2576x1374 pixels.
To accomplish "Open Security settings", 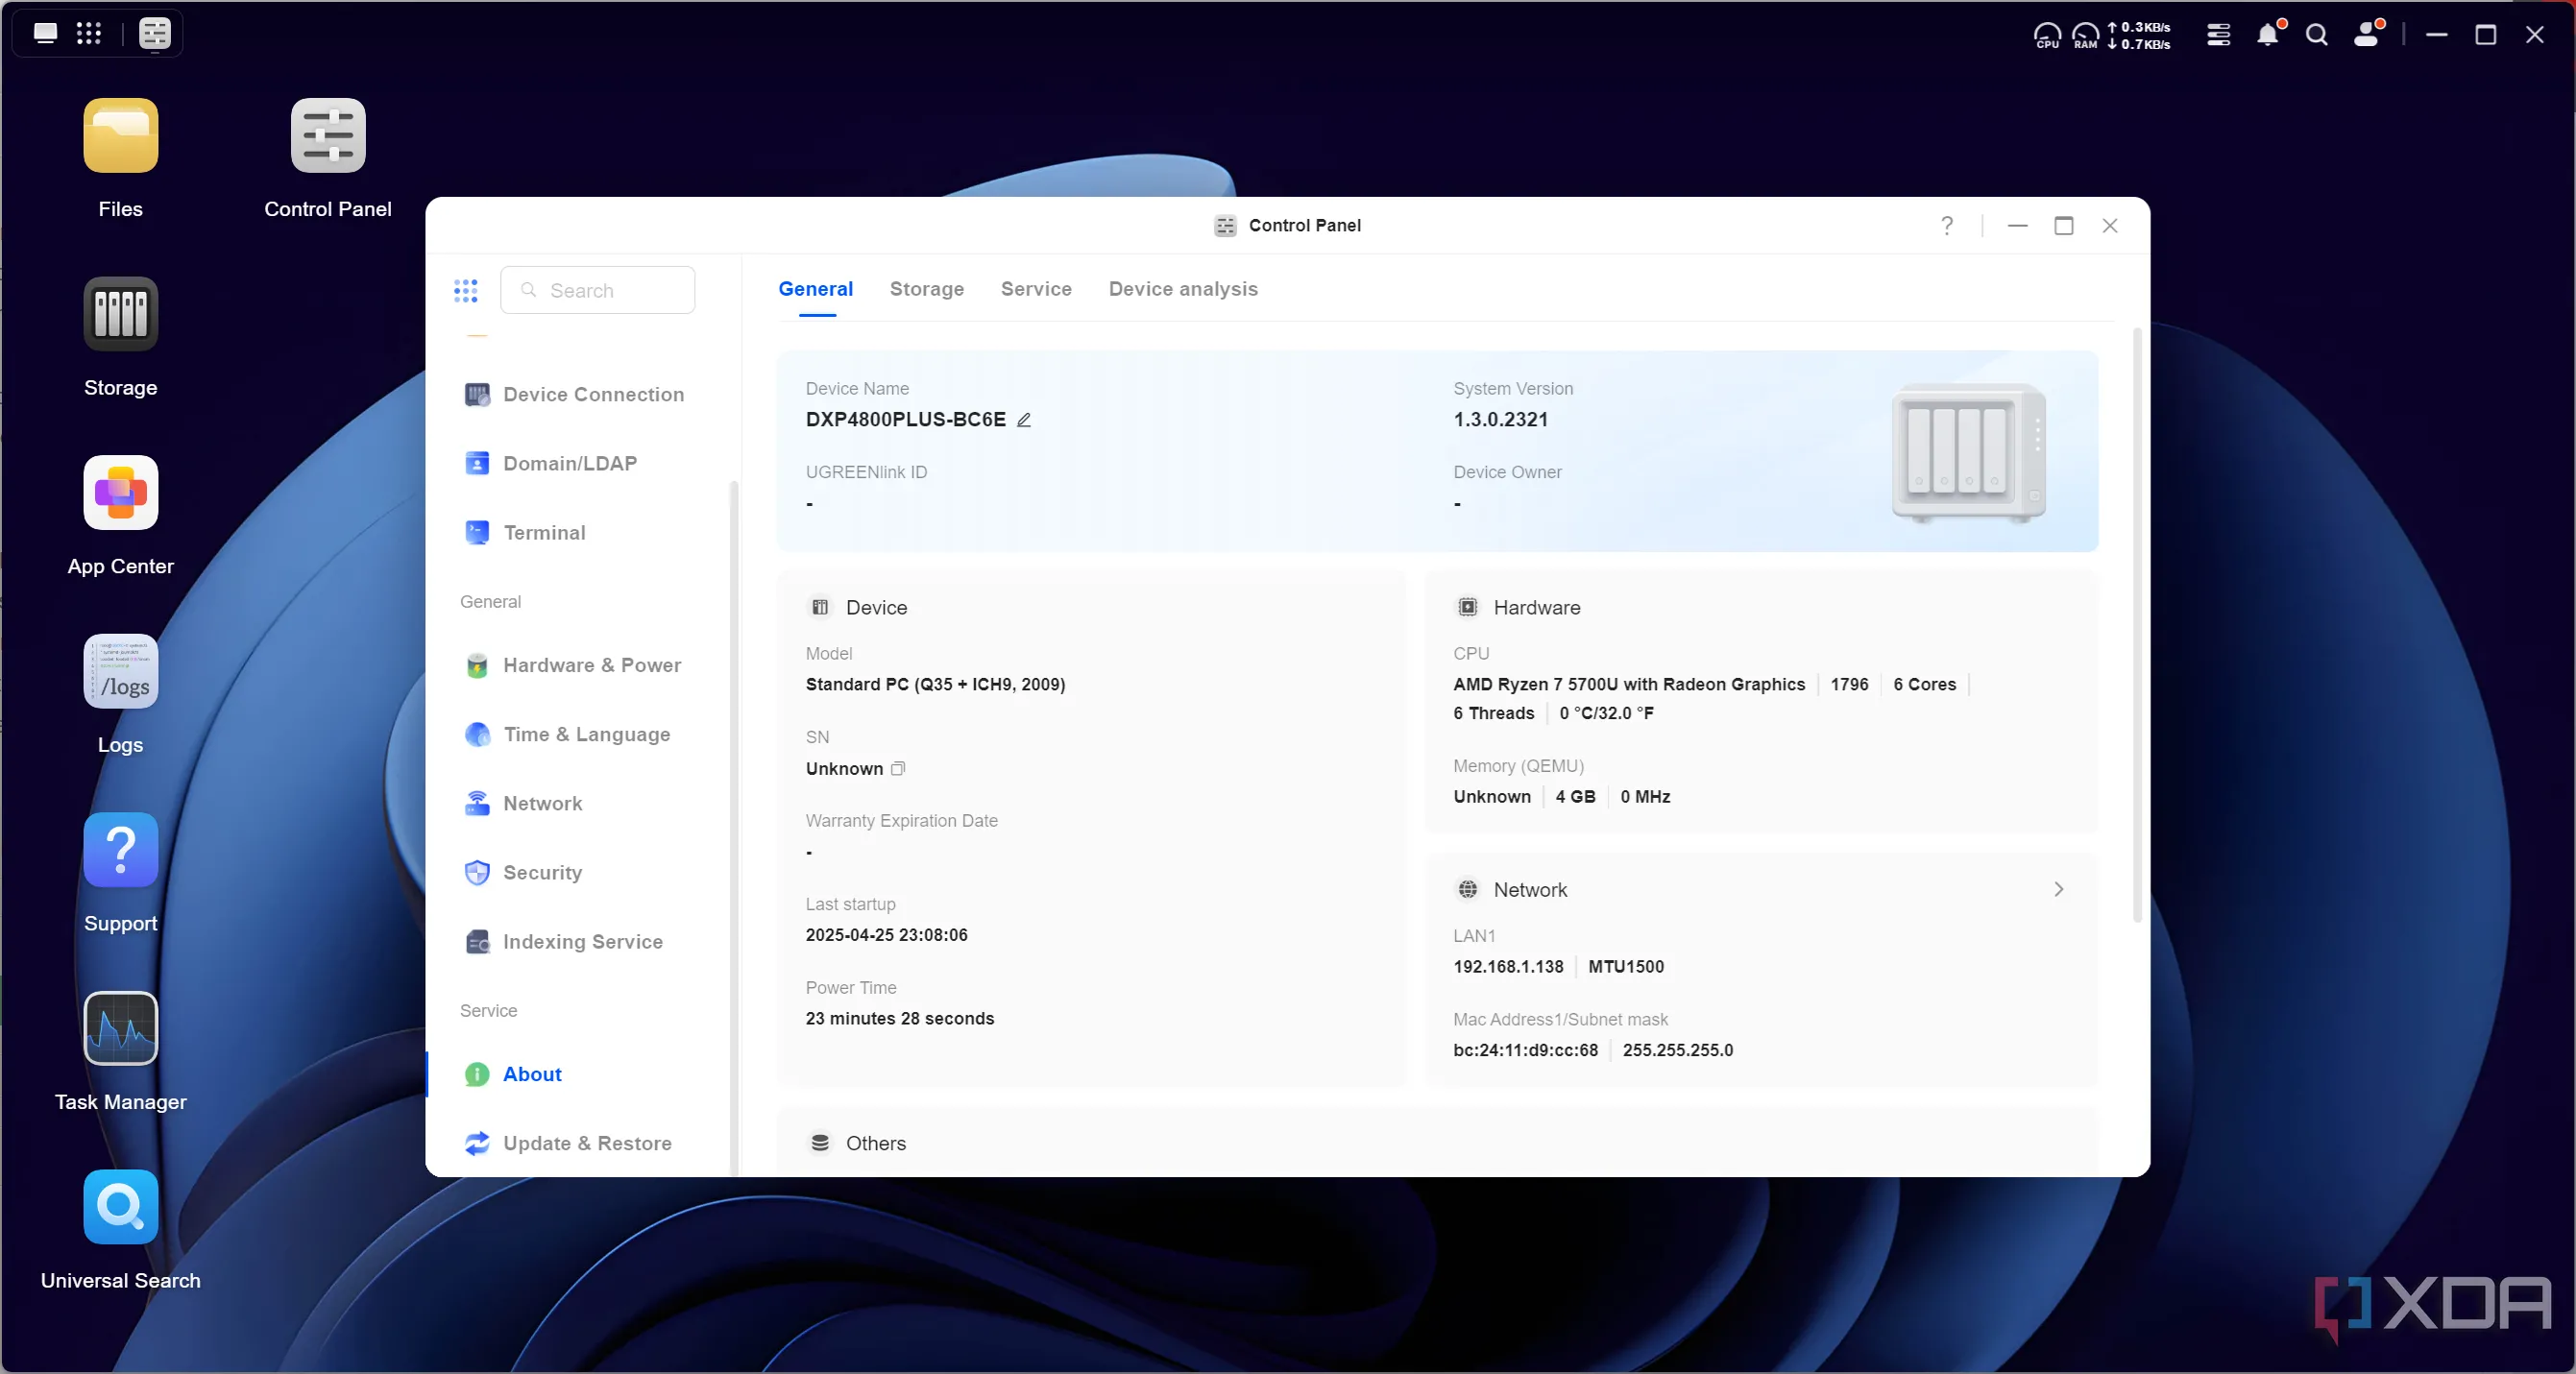I will tap(525, 873).
